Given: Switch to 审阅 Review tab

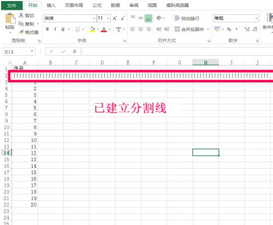Looking at the screenshot, I should 134,5.
